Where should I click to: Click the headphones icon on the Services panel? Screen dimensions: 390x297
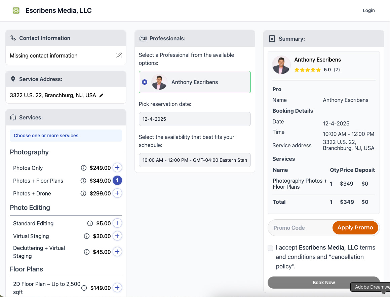[13, 117]
